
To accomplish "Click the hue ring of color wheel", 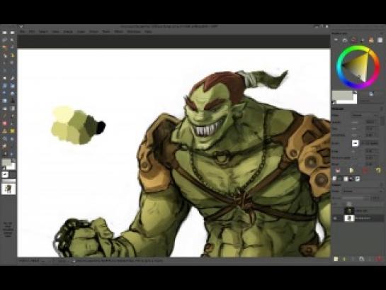I will tap(339, 67).
